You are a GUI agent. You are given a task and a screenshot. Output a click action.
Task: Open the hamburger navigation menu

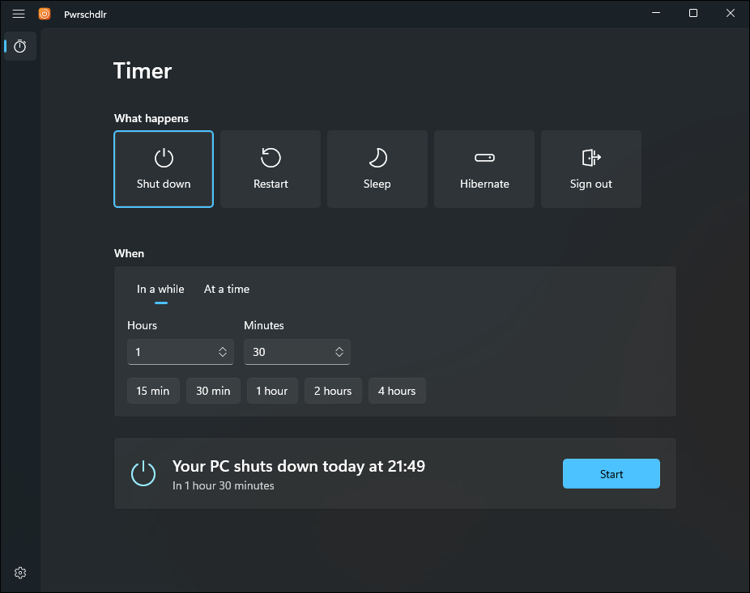click(19, 14)
